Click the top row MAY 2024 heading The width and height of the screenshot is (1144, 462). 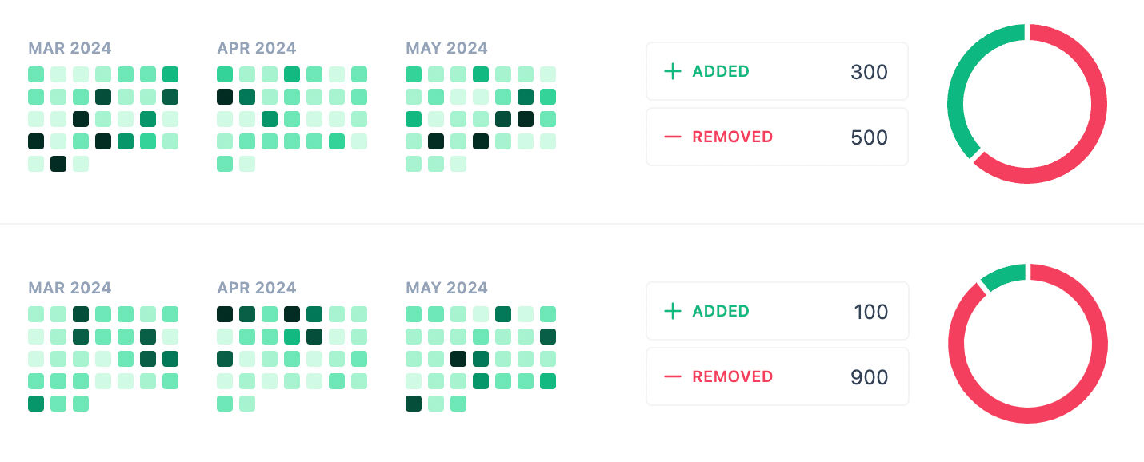pyautogui.click(x=446, y=48)
